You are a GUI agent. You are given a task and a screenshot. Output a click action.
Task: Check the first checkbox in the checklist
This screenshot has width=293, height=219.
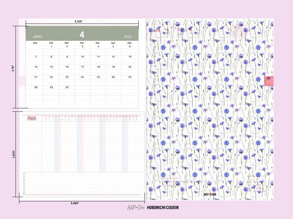pos(23,174)
